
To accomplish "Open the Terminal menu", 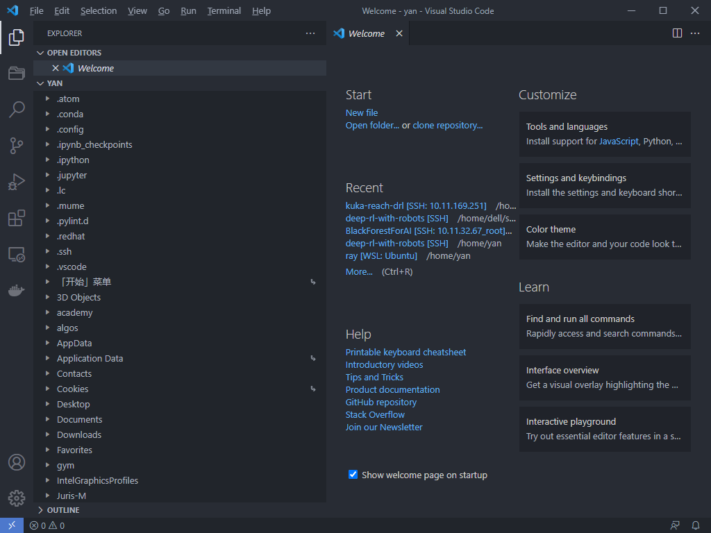I will [x=224, y=10].
